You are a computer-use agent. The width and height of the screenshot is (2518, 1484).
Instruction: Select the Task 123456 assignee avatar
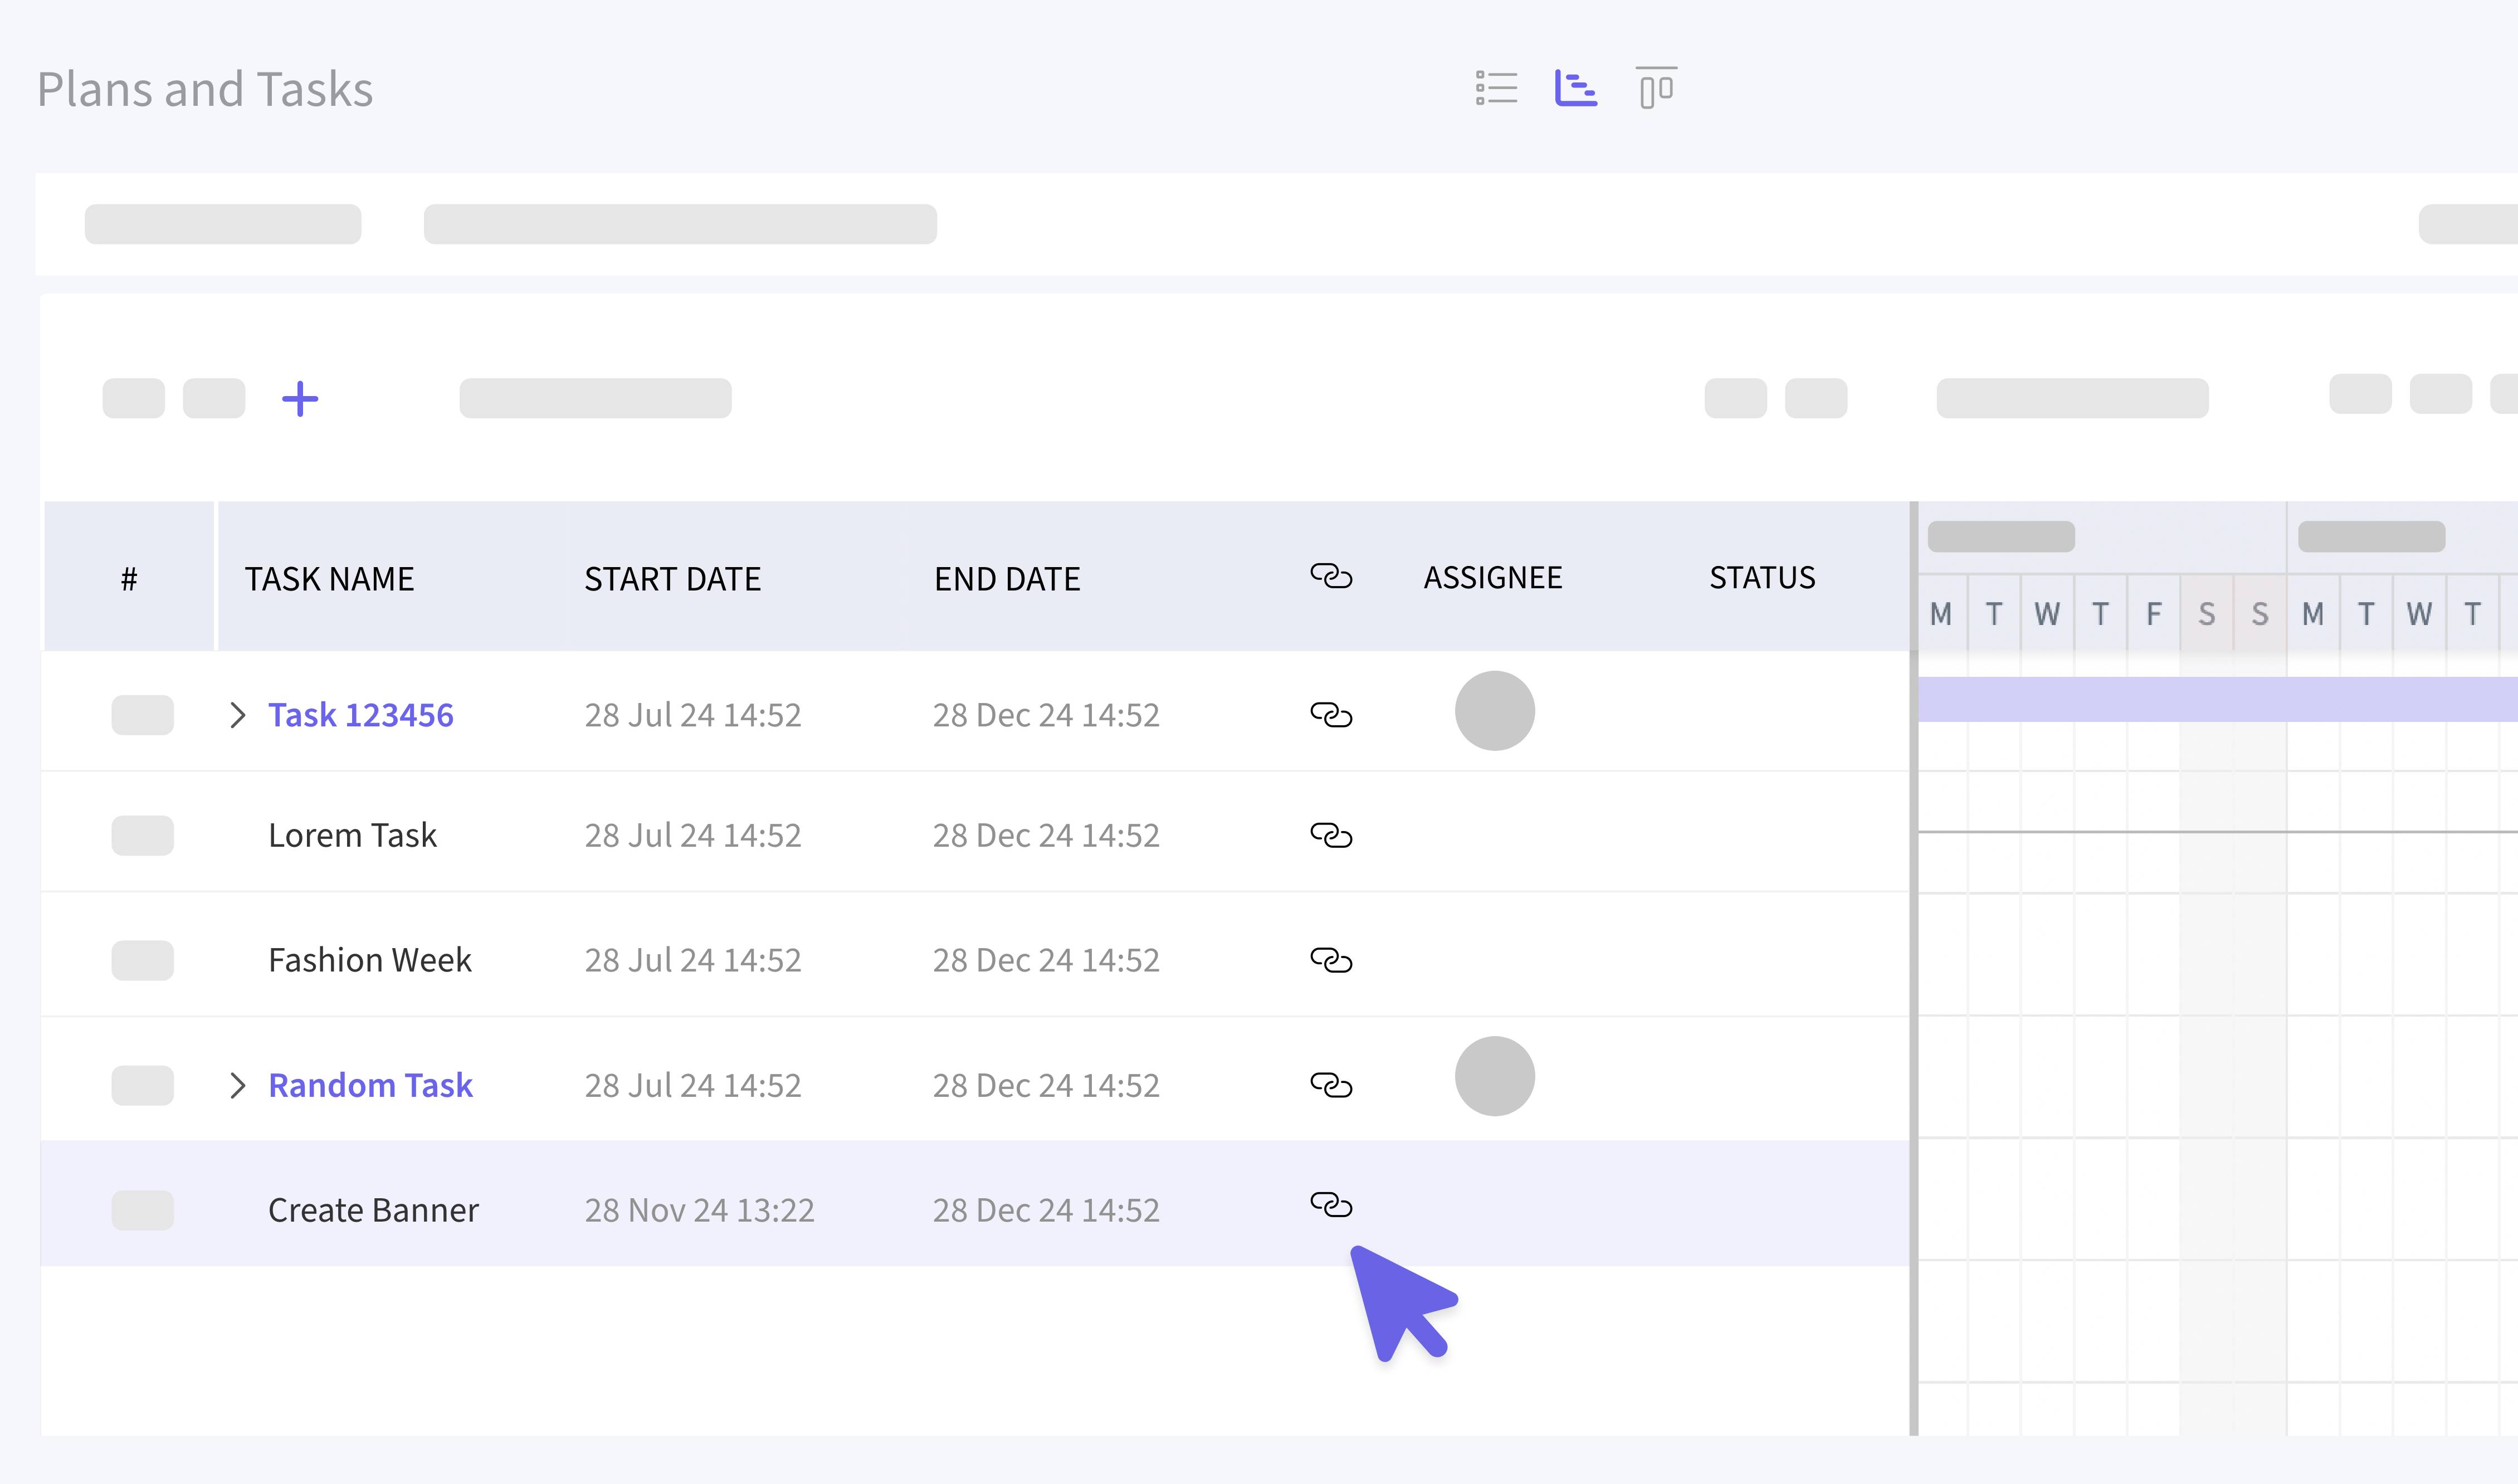pyautogui.click(x=1494, y=711)
